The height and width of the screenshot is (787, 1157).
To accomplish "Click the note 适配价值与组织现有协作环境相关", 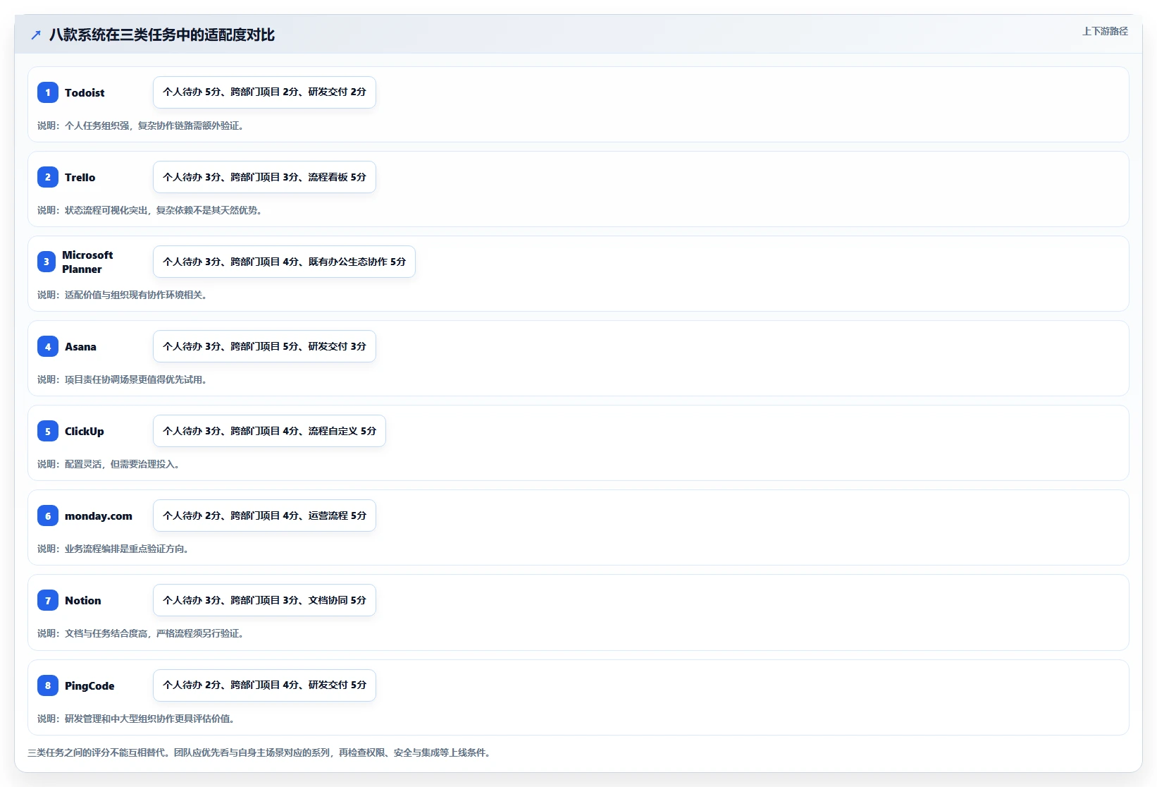I will (122, 295).
